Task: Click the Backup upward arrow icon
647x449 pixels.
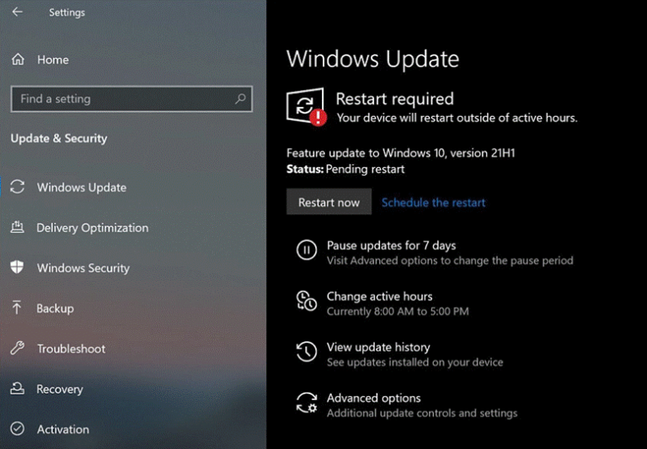Action: coord(17,307)
